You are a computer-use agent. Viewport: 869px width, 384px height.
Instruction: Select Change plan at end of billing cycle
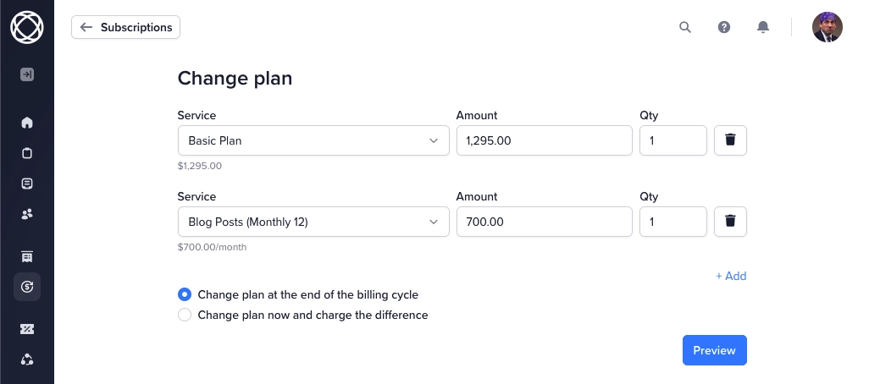point(297,294)
